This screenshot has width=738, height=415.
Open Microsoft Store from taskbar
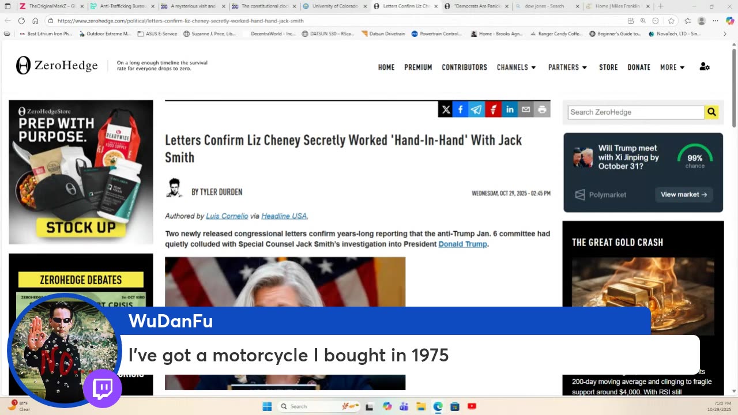coord(455,406)
